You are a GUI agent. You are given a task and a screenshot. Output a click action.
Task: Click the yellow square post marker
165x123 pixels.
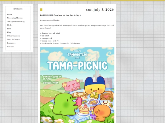pyautogui.click(x=41, y=10)
